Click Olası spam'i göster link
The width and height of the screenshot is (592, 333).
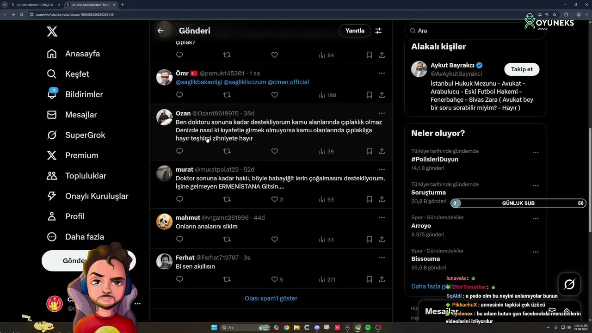tap(271, 298)
